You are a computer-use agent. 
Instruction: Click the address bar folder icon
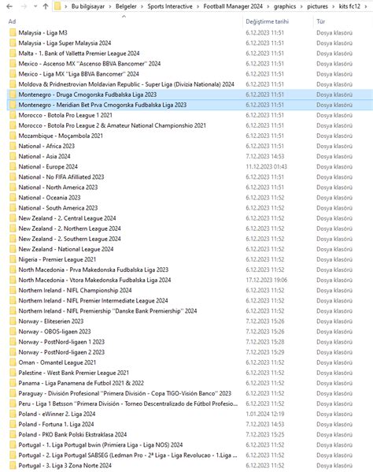click(x=57, y=6)
